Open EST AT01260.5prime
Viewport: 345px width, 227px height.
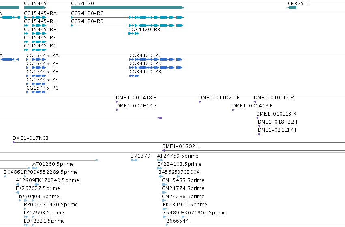[x=35, y=169]
